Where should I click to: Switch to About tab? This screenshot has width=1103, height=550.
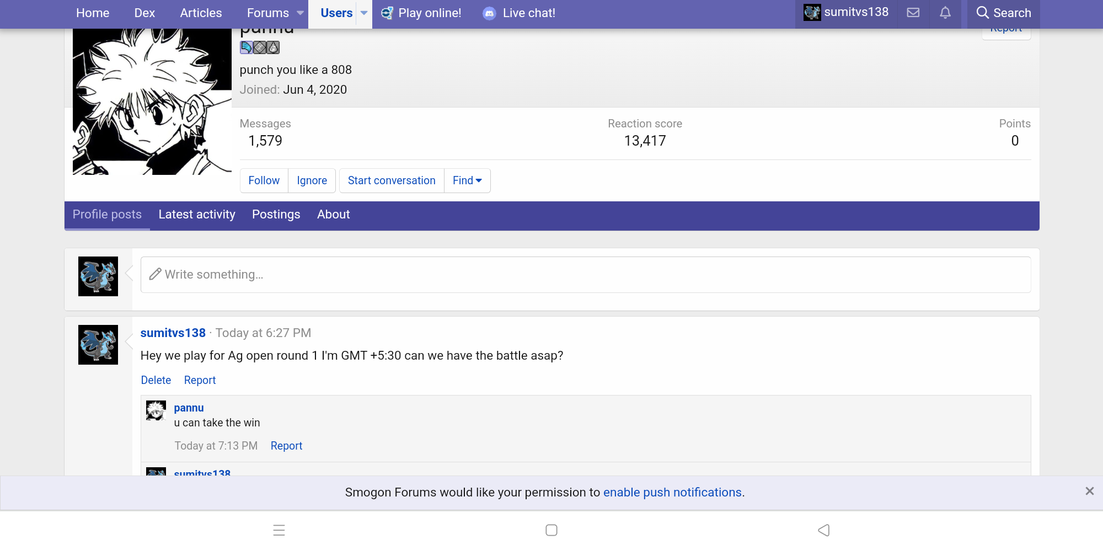pos(334,215)
